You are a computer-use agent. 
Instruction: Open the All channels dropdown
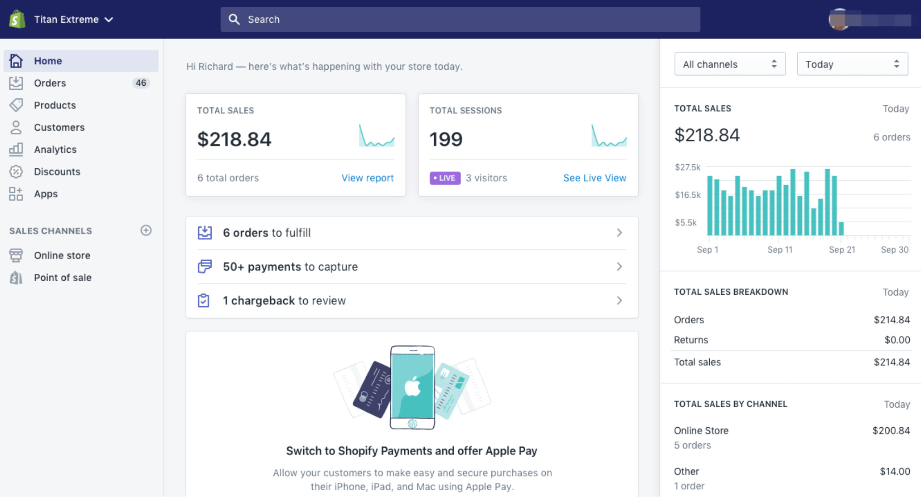(x=730, y=64)
